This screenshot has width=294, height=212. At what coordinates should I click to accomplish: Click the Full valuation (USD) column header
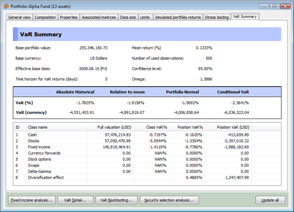point(110,127)
